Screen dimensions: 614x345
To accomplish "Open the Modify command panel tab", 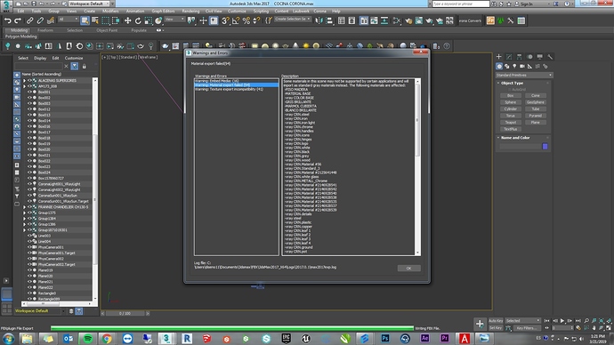I will pyautogui.click(x=509, y=57).
